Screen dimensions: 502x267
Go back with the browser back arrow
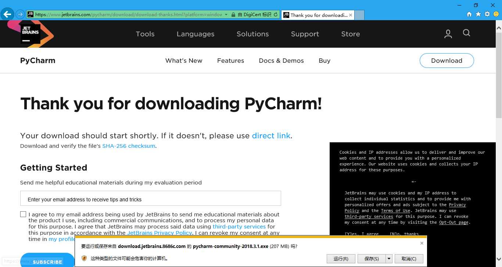pos(7,14)
